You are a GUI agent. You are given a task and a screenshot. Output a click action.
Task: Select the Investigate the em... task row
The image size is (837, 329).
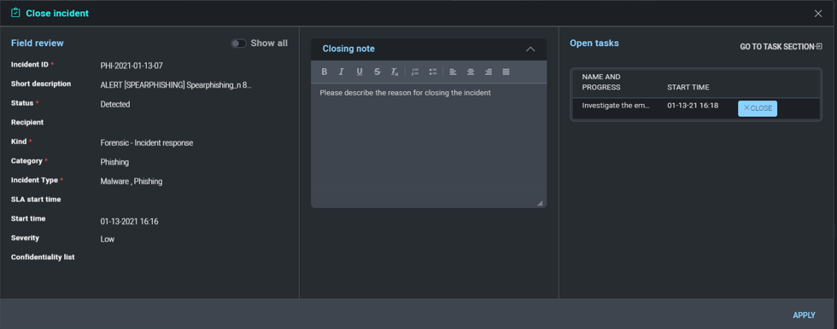[x=695, y=108]
